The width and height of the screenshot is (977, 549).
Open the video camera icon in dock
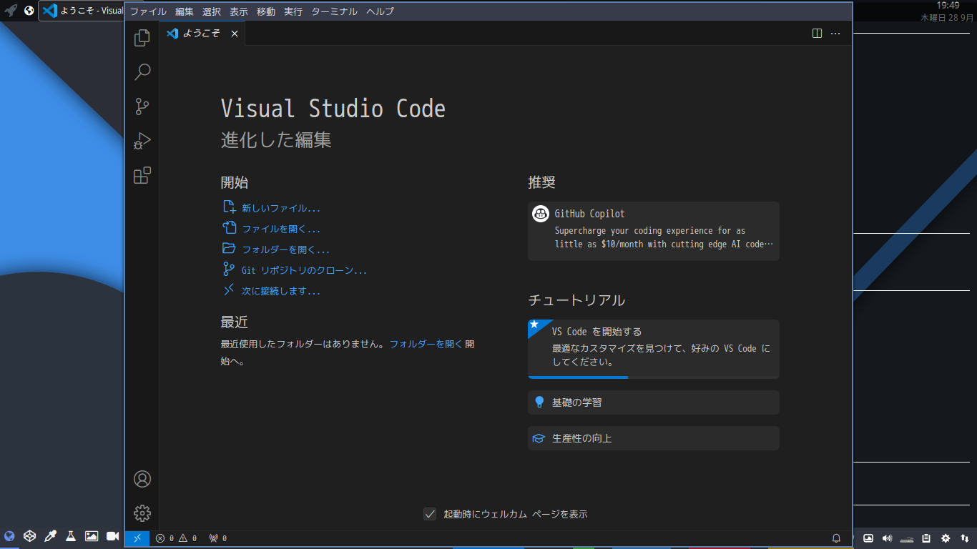[112, 536]
